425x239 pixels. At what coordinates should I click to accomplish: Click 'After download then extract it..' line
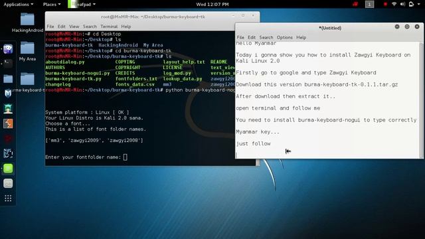tap(286, 96)
